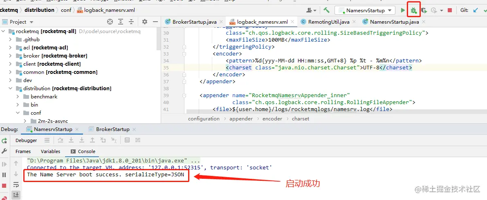
Task: Click Step Into in debugger toolbar
Action: pyautogui.click(x=71, y=140)
